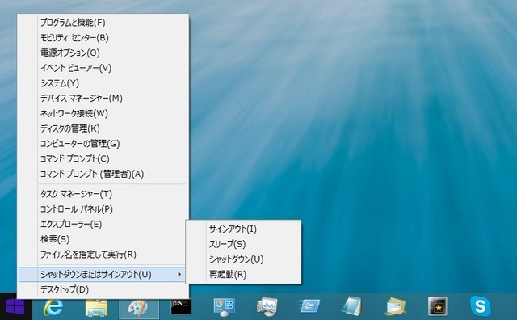Open Internet Explorer from the taskbar

tap(53, 307)
